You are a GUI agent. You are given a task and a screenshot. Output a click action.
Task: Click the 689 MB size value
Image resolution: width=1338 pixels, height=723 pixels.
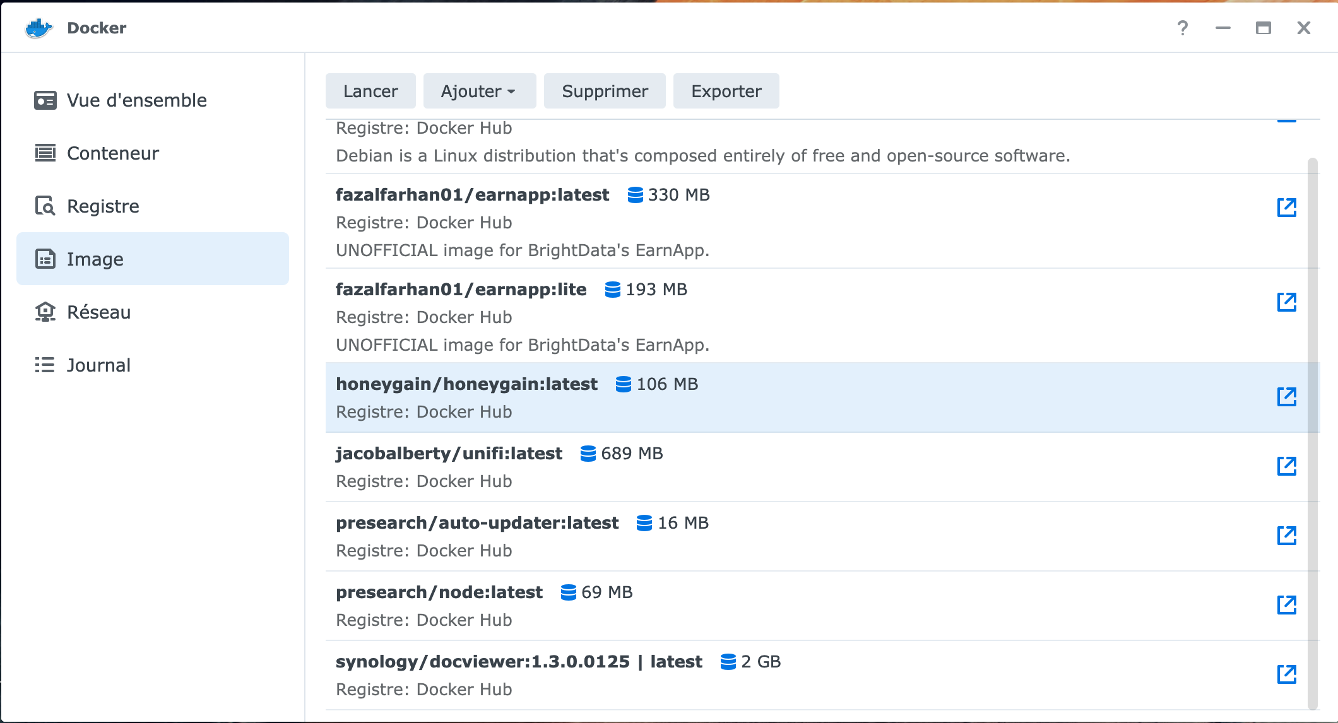(632, 454)
